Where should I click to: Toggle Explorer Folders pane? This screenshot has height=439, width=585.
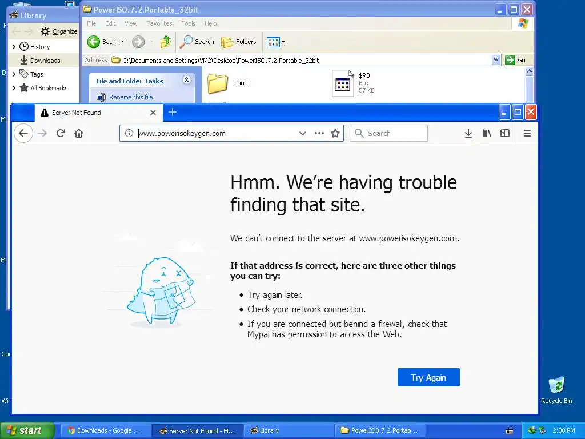click(239, 42)
